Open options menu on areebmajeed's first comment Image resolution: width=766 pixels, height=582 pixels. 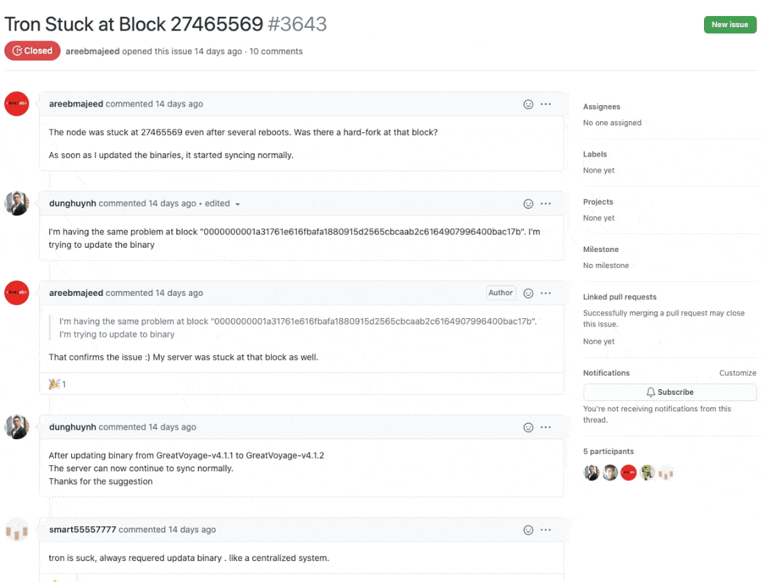tap(546, 104)
